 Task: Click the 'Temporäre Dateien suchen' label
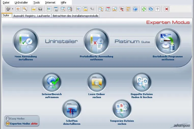click(122, 122)
